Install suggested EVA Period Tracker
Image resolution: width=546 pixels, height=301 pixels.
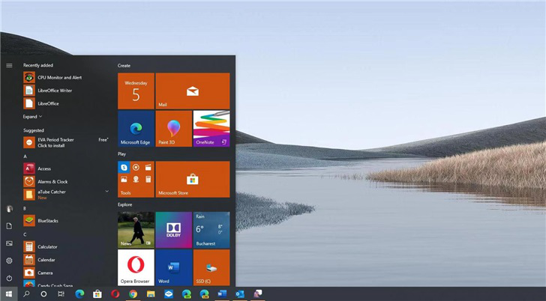pos(55,142)
